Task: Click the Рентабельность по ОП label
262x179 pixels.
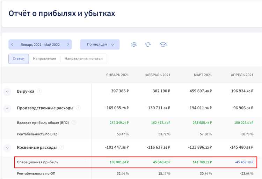Action: point(36,173)
